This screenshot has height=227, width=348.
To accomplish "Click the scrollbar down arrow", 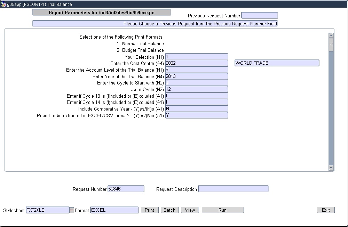I will pyautogui.click(x=331, y=168).
